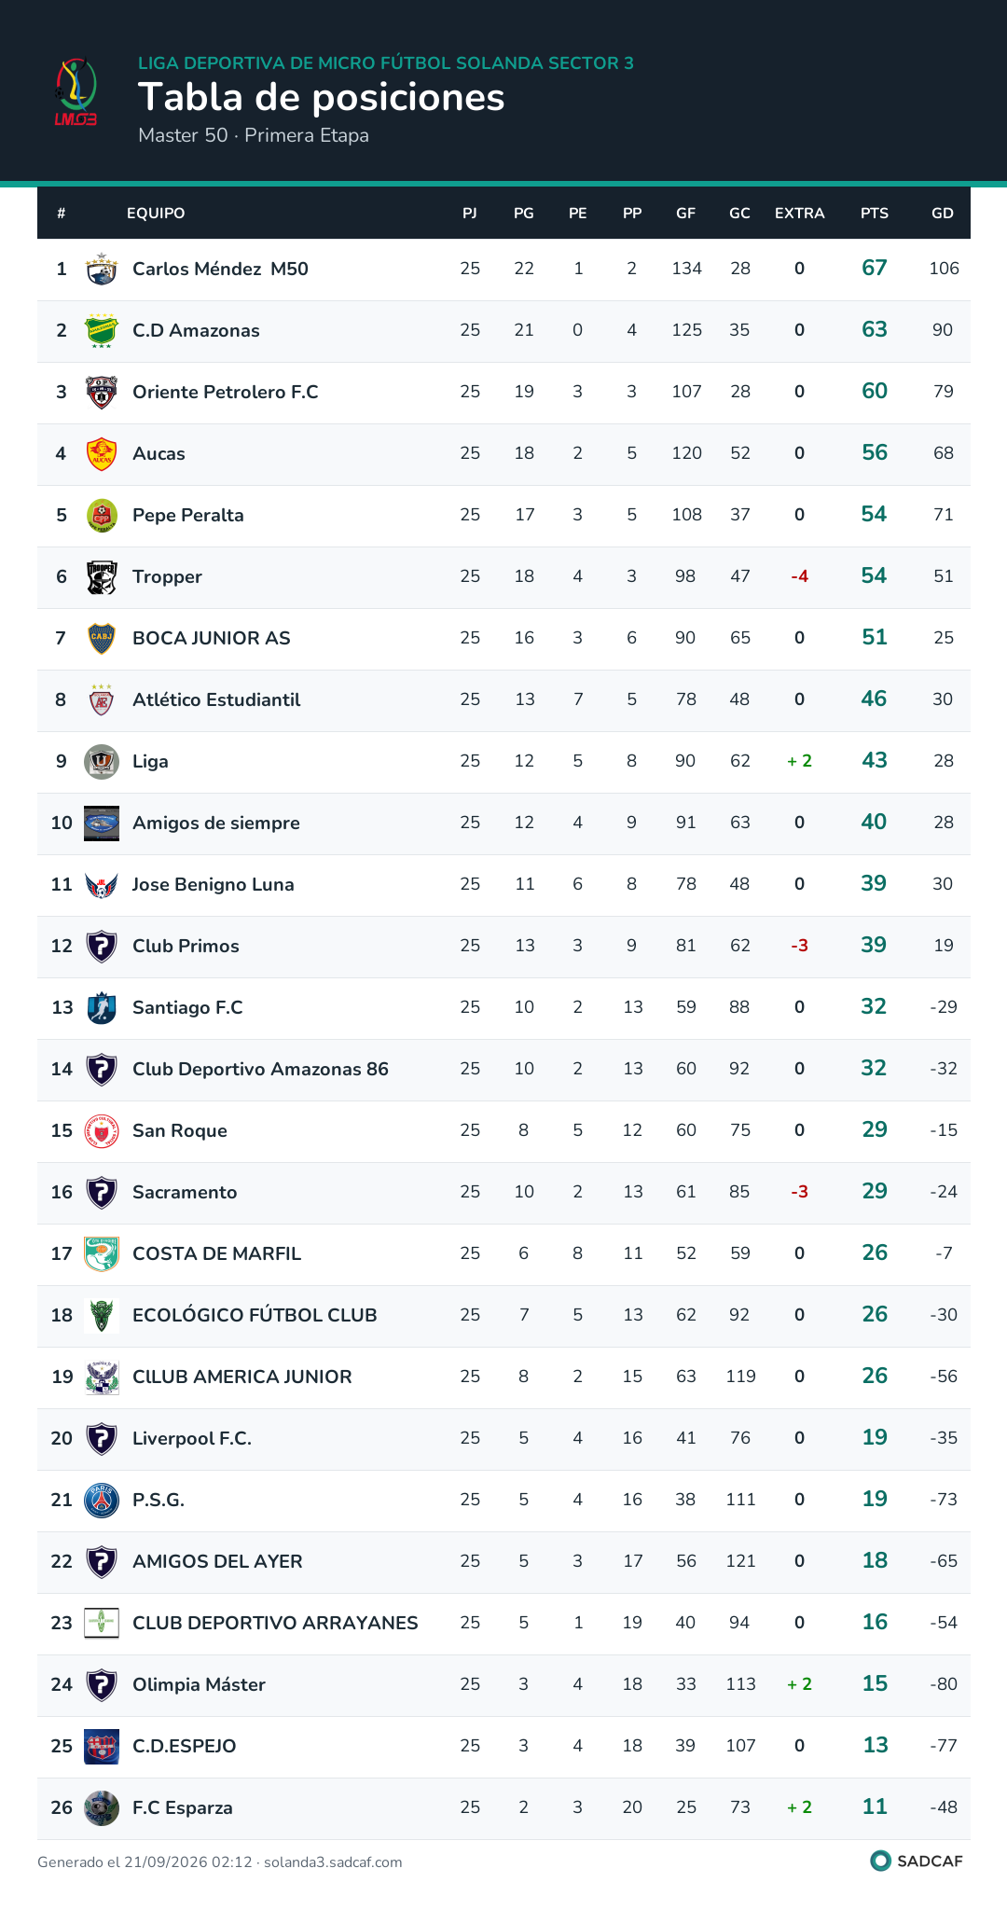Click the Aucas yellow shield logo
Screen dimensions: 1007x1910
(102, 453)
